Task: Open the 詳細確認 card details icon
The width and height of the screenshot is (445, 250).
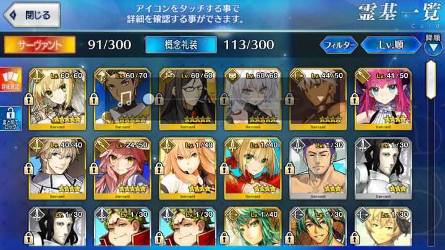Action: click(x=11, y=80)
